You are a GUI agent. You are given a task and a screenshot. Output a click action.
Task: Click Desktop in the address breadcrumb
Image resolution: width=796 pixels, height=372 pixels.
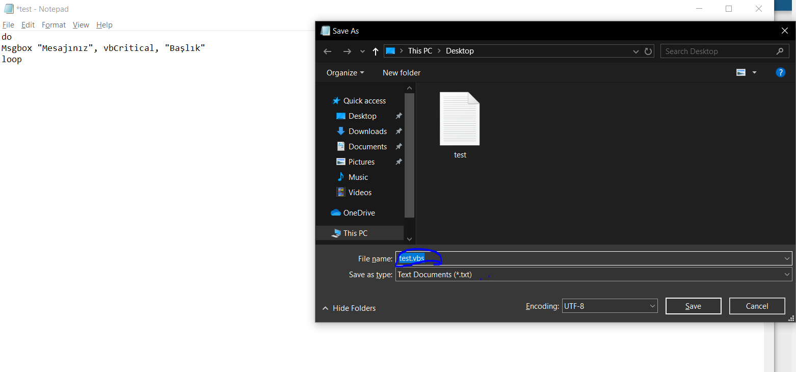[x=460, y=51]
